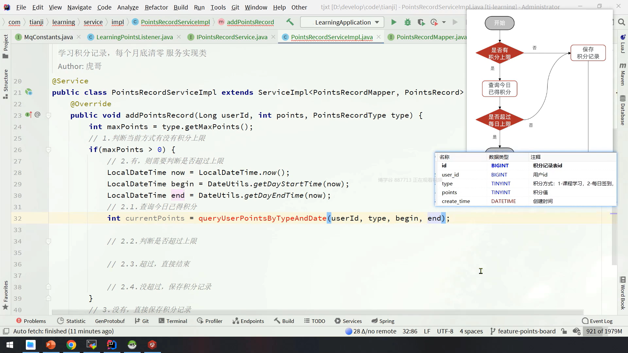Click the Debug bug icon
Viewport: 628px width, 353px height.
tap(408, 22)
